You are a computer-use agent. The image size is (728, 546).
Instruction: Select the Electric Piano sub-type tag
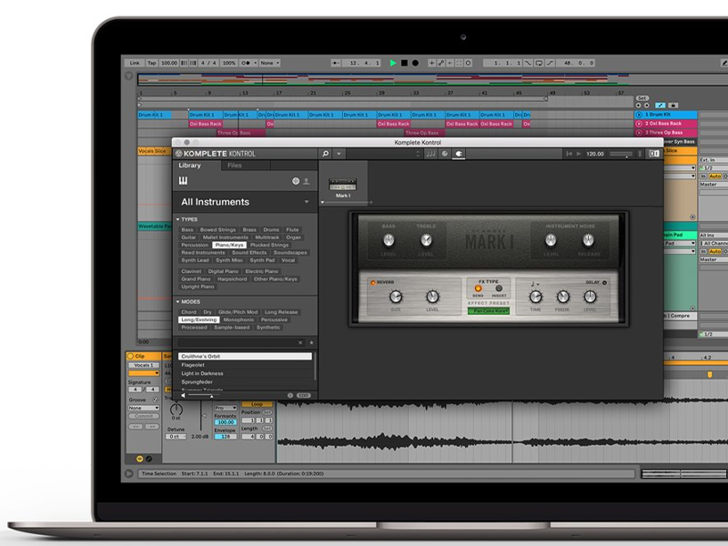click(x=262, y=271)
